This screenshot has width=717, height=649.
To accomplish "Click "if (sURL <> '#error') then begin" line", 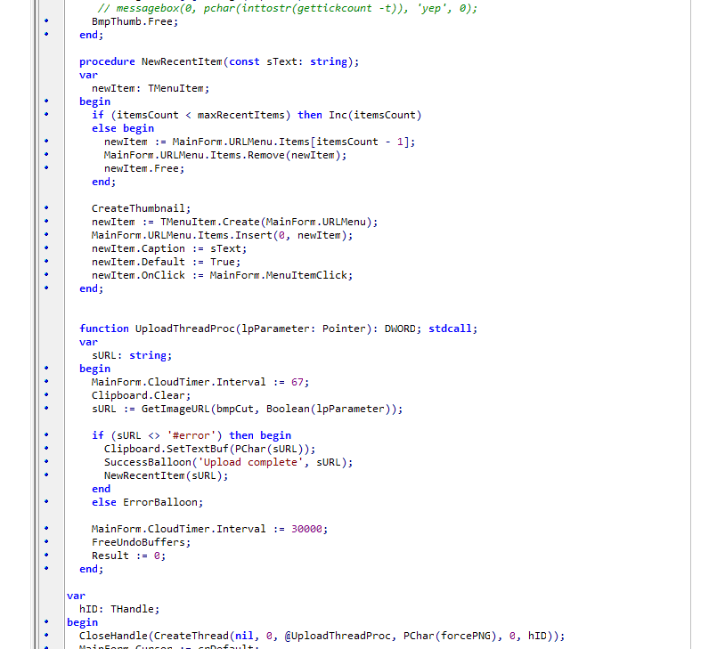I will 191,435.
